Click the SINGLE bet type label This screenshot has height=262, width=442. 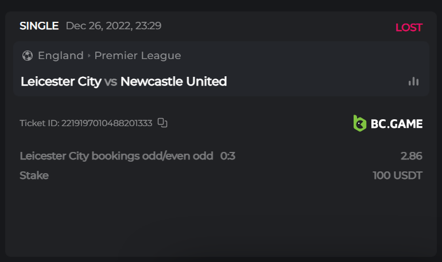click(39, 26)
